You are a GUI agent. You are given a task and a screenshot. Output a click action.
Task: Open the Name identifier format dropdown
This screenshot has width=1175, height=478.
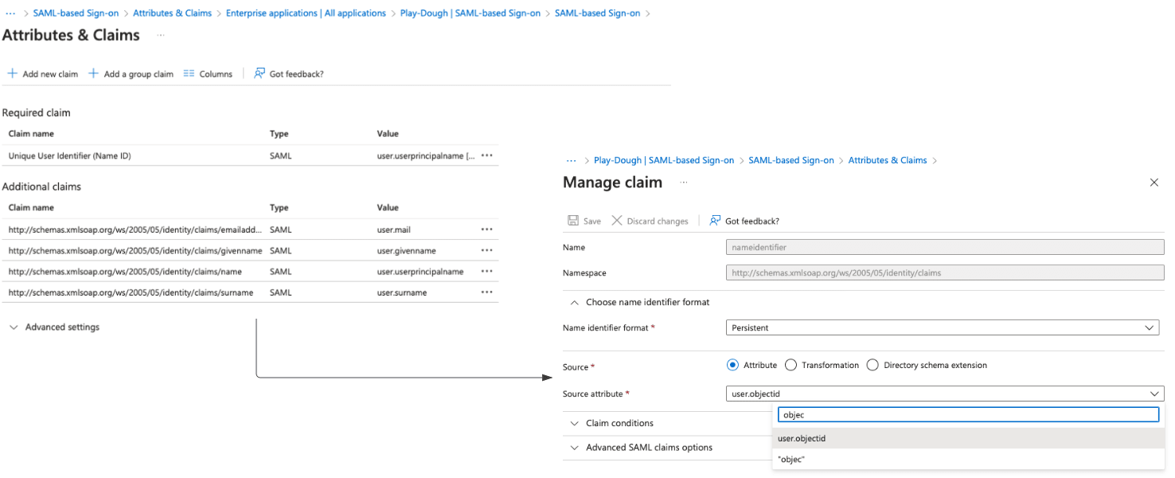(1149, 327)
